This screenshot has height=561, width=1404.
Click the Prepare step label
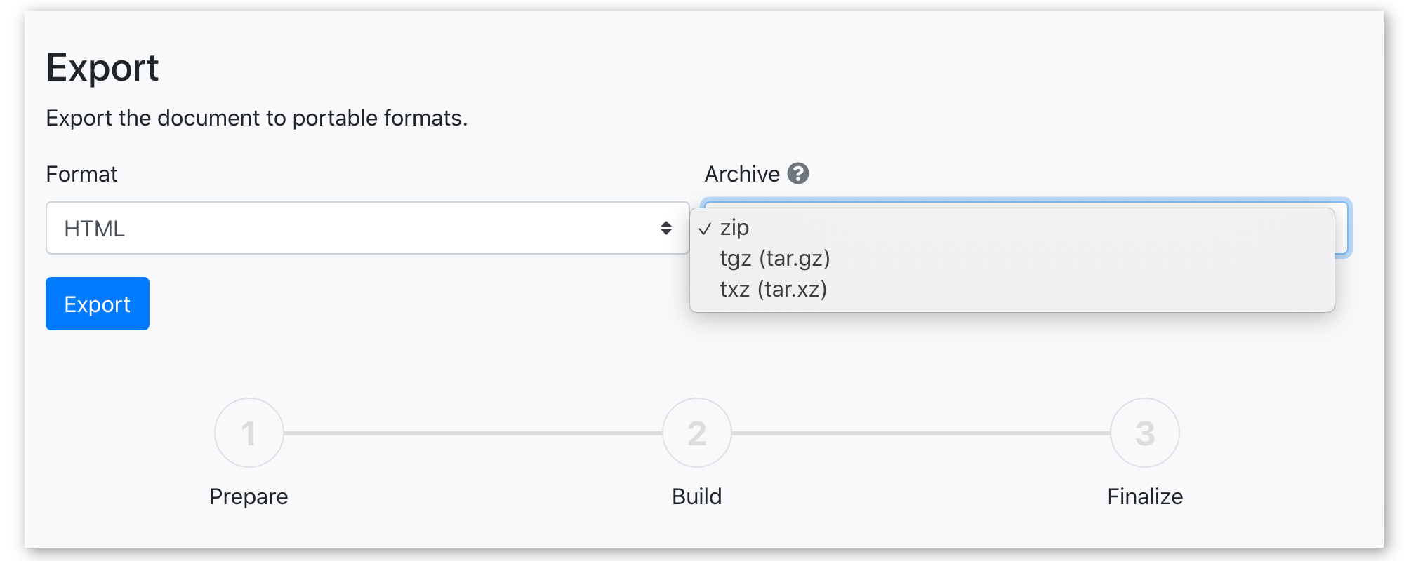(249, 496)
